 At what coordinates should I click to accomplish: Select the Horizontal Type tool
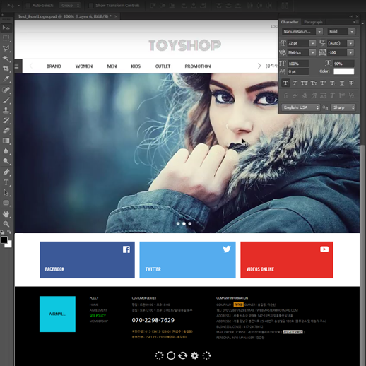(x=6, y=182)
